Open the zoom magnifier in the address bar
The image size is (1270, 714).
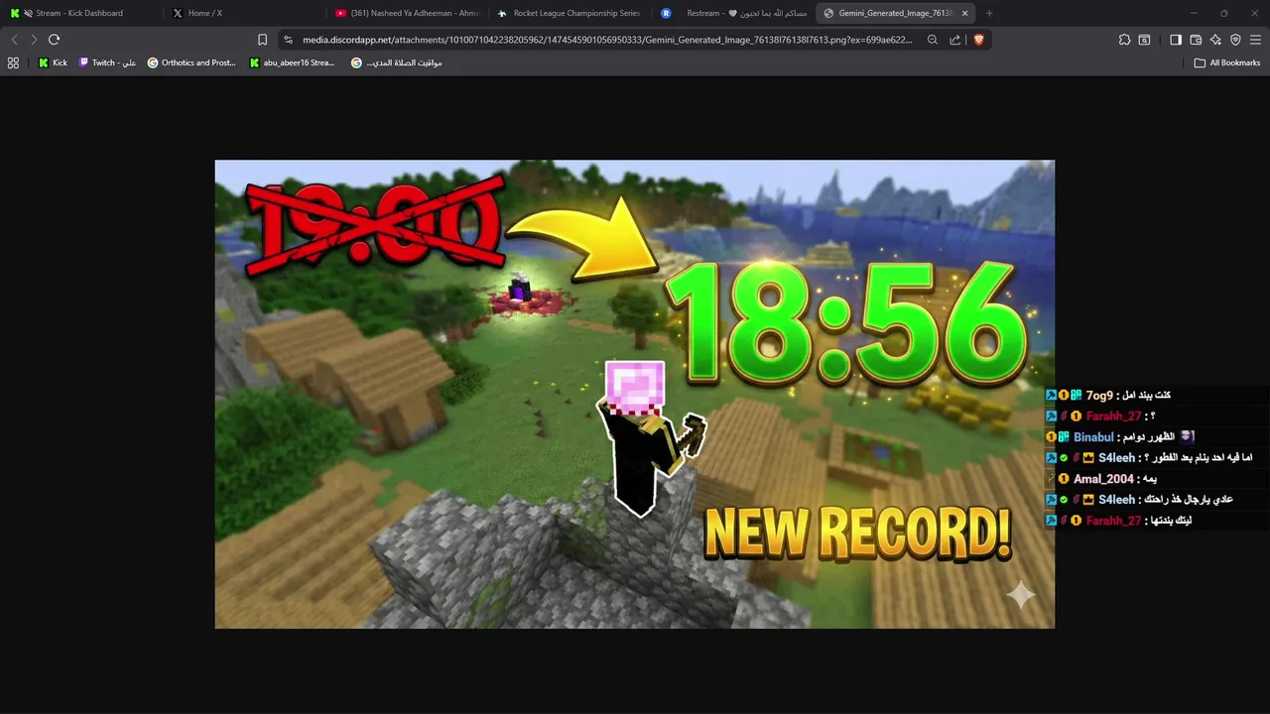click(933, 40)
